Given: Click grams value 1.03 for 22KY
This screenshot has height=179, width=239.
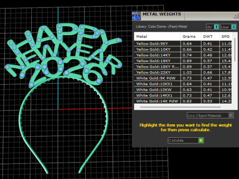Looking at the screenshot, I should click(187, 73).
